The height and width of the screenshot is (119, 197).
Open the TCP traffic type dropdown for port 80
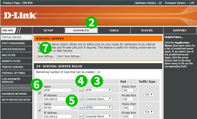click(x=149, y=95)
